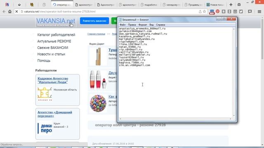The image size is (264, 148).
Task: Open a new tab with the plus icon
Action: 231,5
